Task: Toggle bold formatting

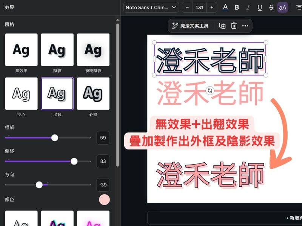Action: coord(237,7)
